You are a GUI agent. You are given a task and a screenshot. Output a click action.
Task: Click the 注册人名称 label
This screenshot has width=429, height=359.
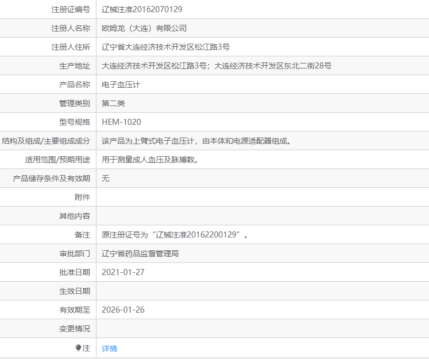point(71,28)
